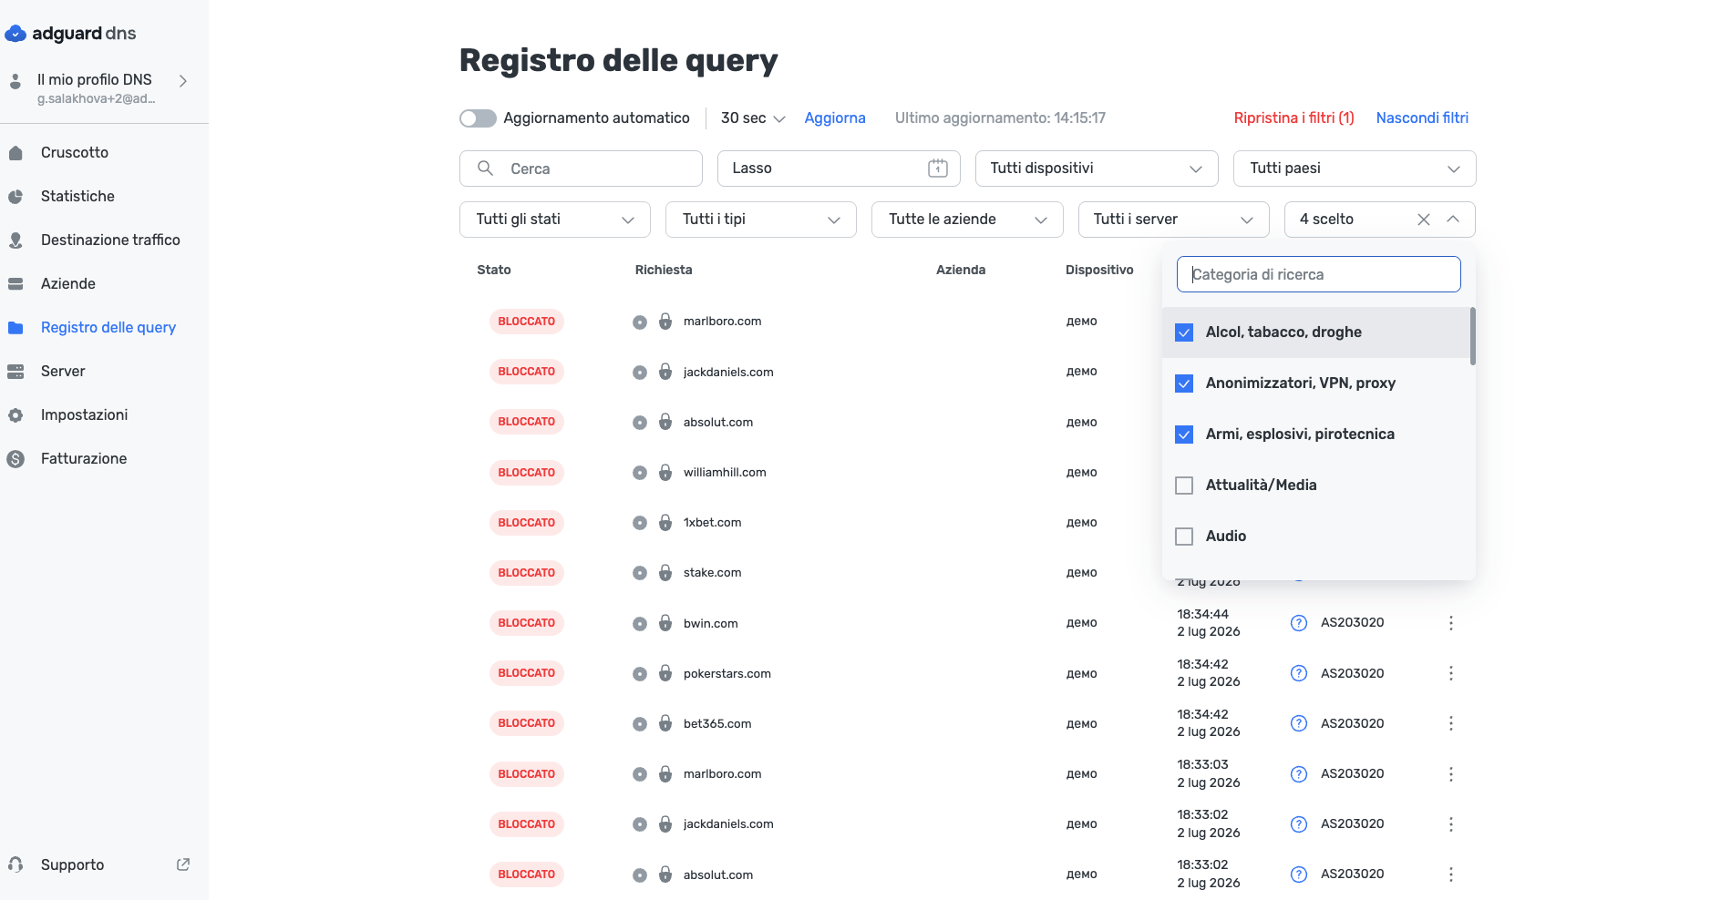This screenshot has width=1721, height=900.
Task: Uncheck Alcol, tabacco, droghe category
Action: click(x=1184, y=332)
